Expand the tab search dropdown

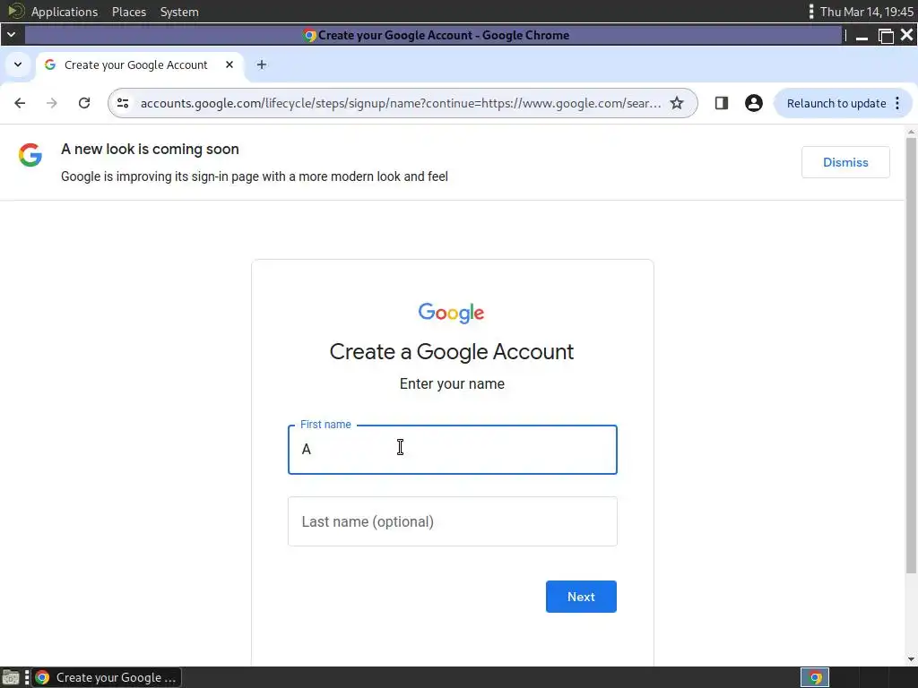(18, 64)
